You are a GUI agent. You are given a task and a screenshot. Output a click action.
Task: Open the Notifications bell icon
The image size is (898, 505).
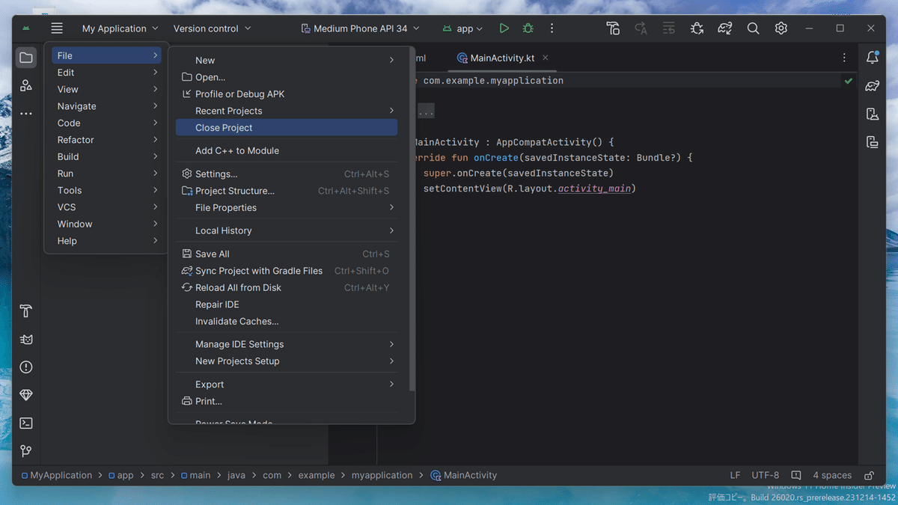coord(872,58)
